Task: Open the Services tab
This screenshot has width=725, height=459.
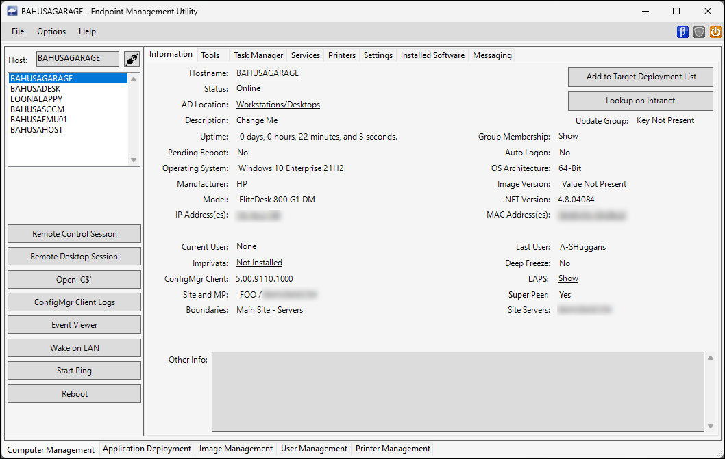Action: [305, 55]
